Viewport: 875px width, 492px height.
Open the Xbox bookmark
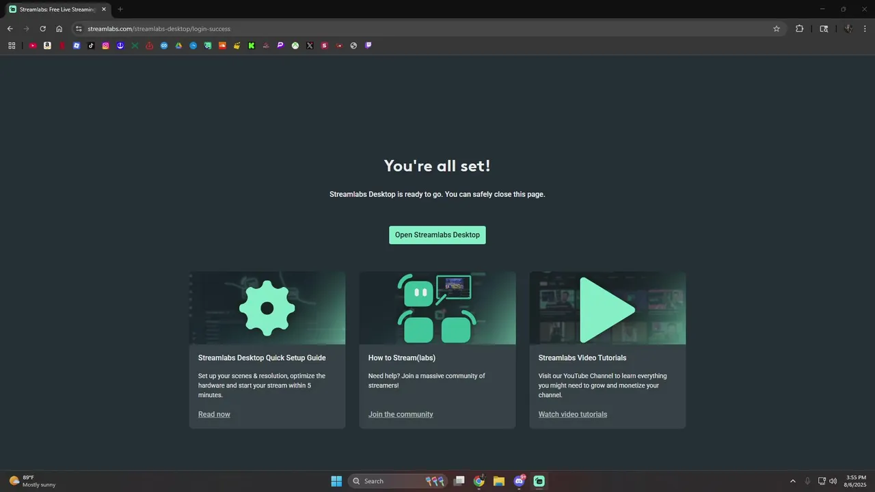295,46
